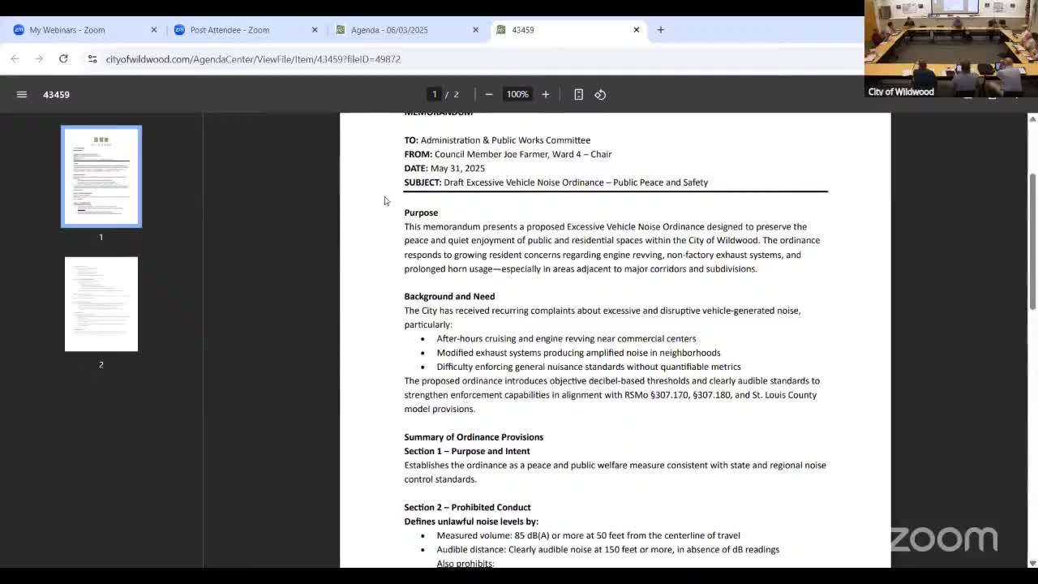Click 'The proposed ordinance introduces objective' sentence
This screenshot has width=1038, height=584.
pos(612,395)
